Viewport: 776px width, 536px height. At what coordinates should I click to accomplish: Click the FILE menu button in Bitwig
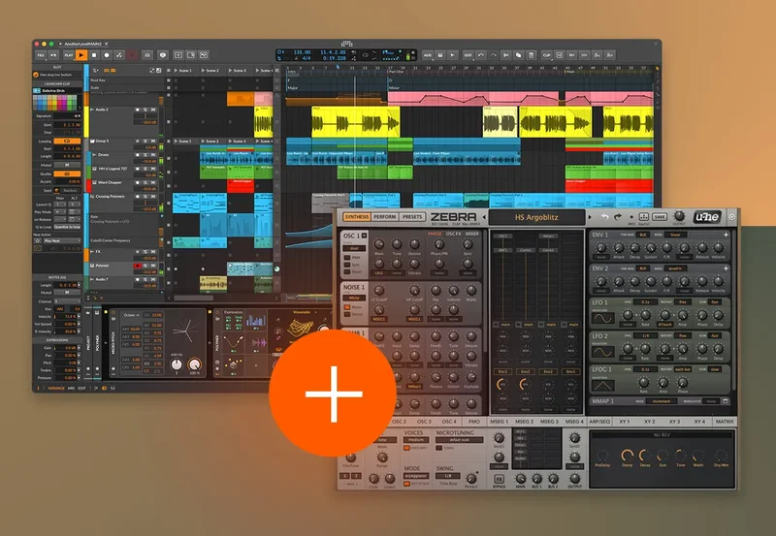41,55
